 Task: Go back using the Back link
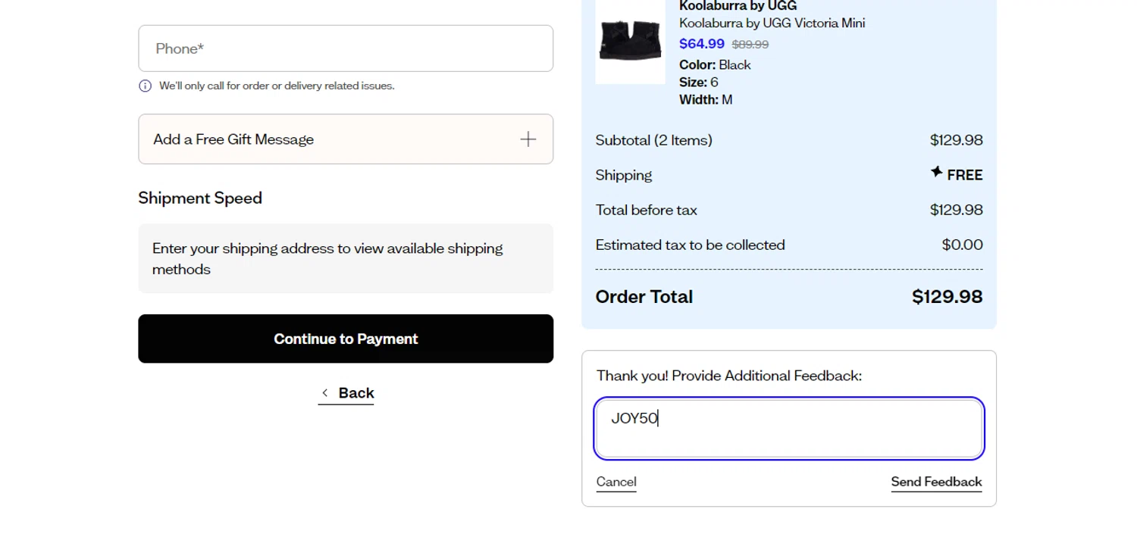coord(356,392)
